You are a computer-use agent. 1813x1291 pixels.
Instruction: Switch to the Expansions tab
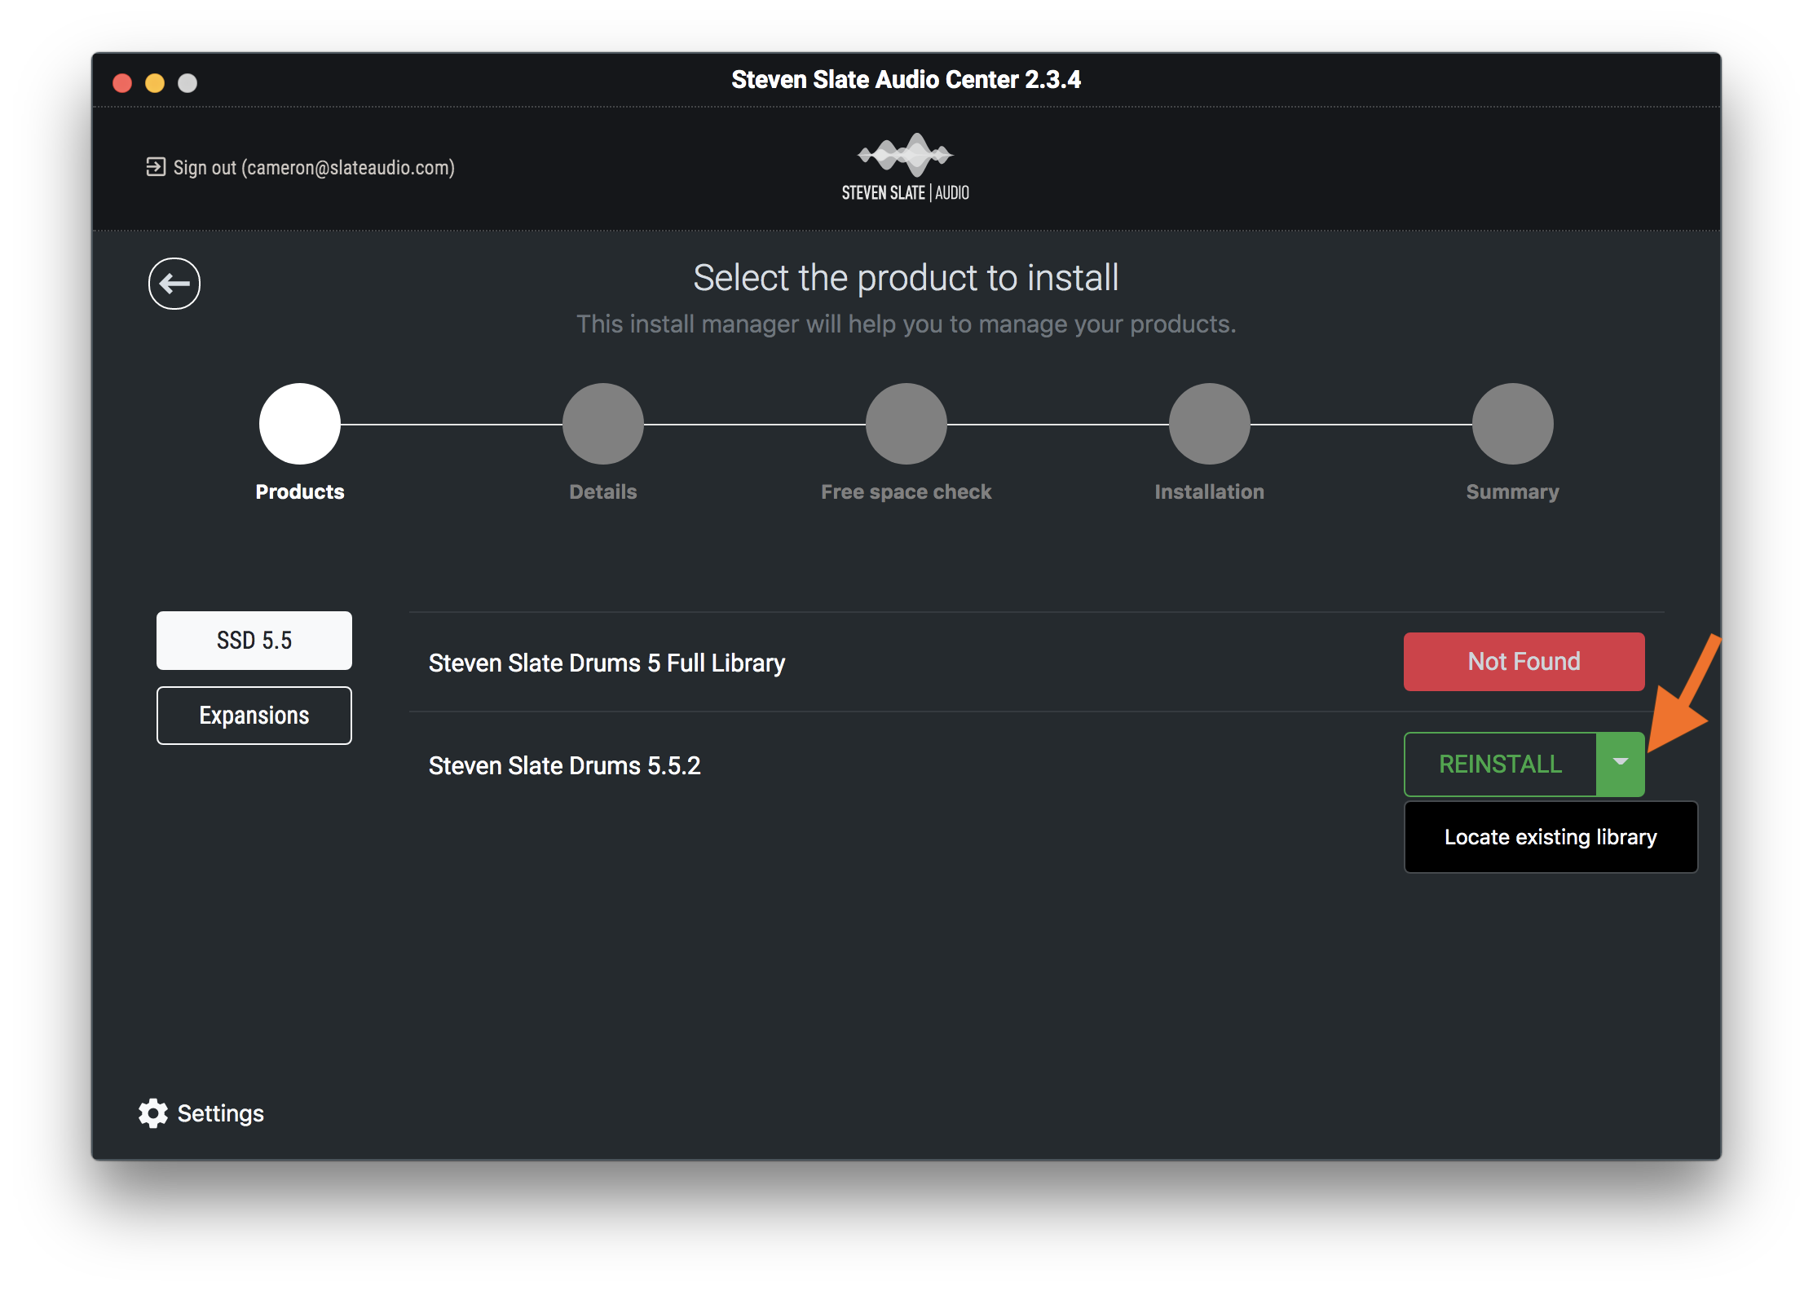coord(254,716)
